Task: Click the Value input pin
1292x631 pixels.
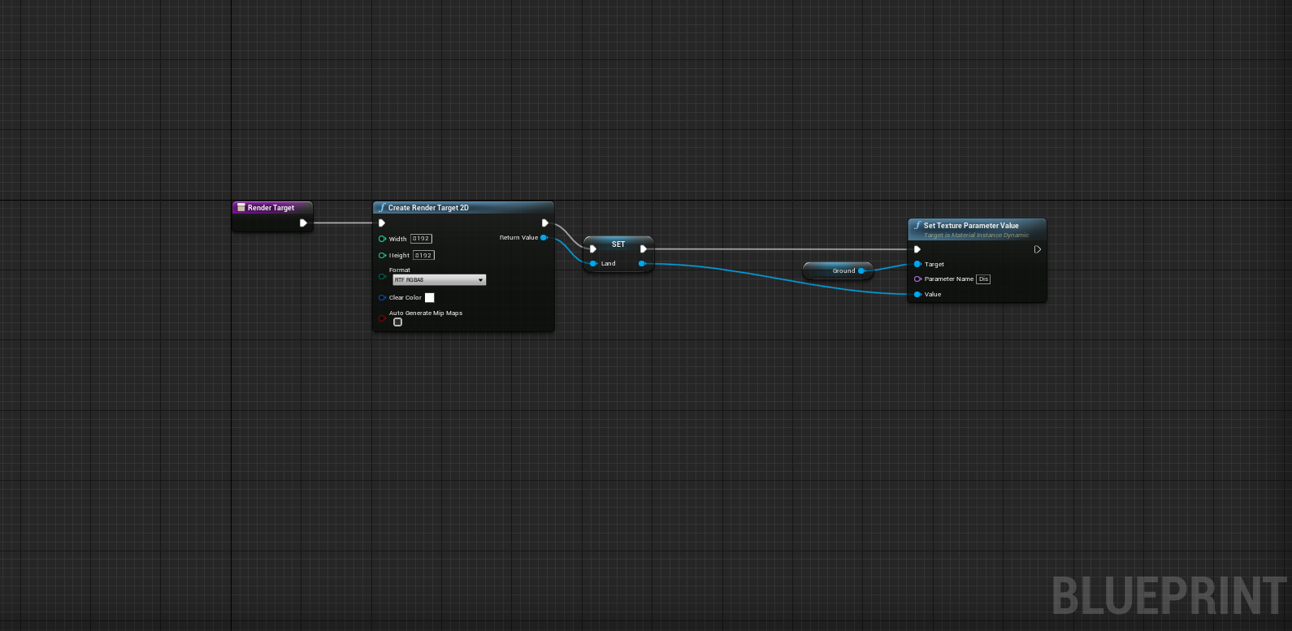Action: click(917, 295)
